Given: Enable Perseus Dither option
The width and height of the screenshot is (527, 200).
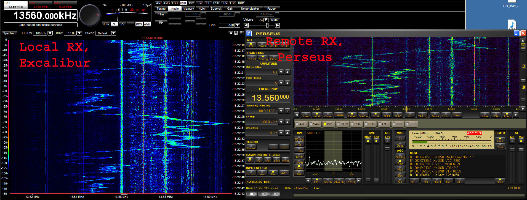Looking at the screenshot, I should (274, 58).
